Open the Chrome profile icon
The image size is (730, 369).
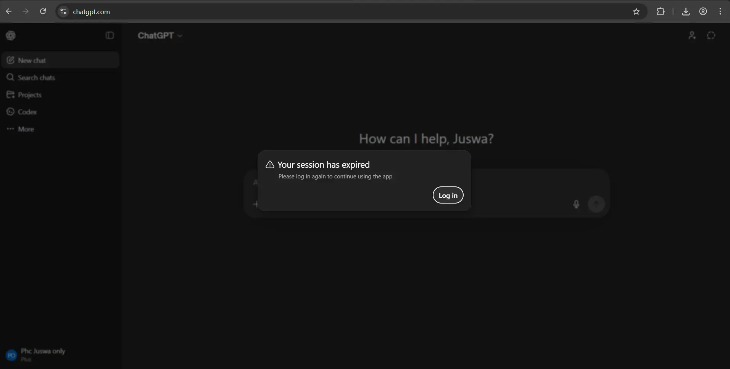703,11
